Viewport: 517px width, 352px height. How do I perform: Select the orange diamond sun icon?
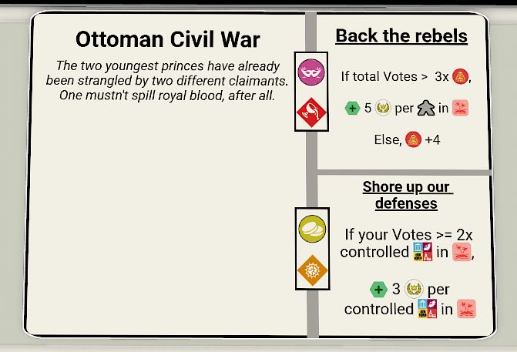(x=311, y=271)
